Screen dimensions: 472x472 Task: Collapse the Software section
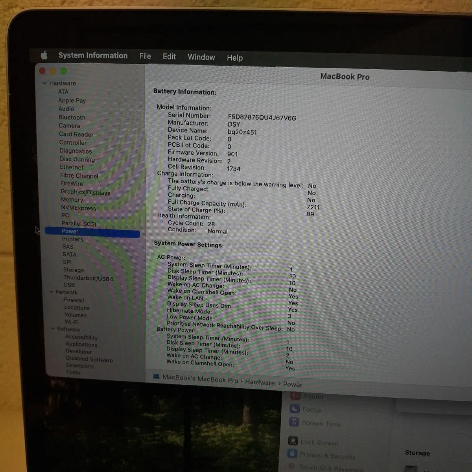click(x=53, y=328)
